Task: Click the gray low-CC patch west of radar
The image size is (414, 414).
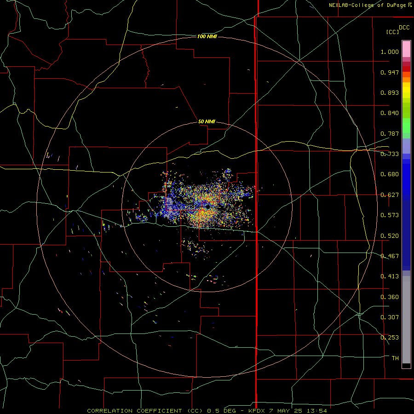Action: click(x=169, y=208)
